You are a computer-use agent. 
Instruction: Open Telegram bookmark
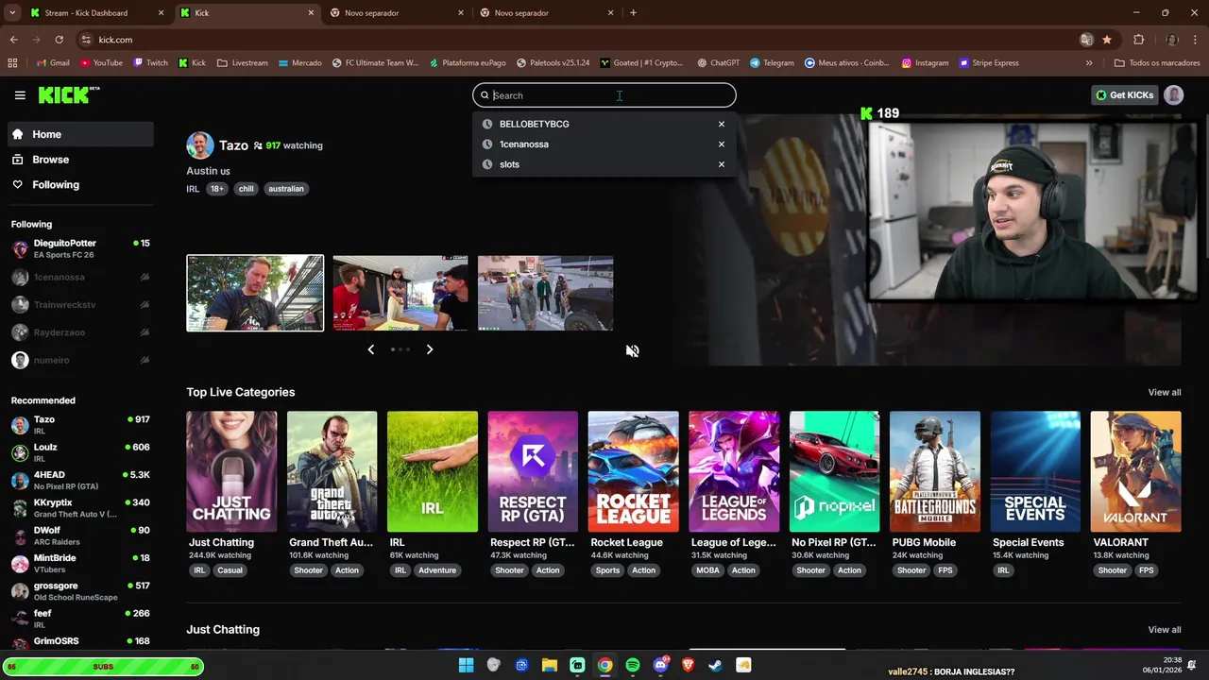click(772, 62)
